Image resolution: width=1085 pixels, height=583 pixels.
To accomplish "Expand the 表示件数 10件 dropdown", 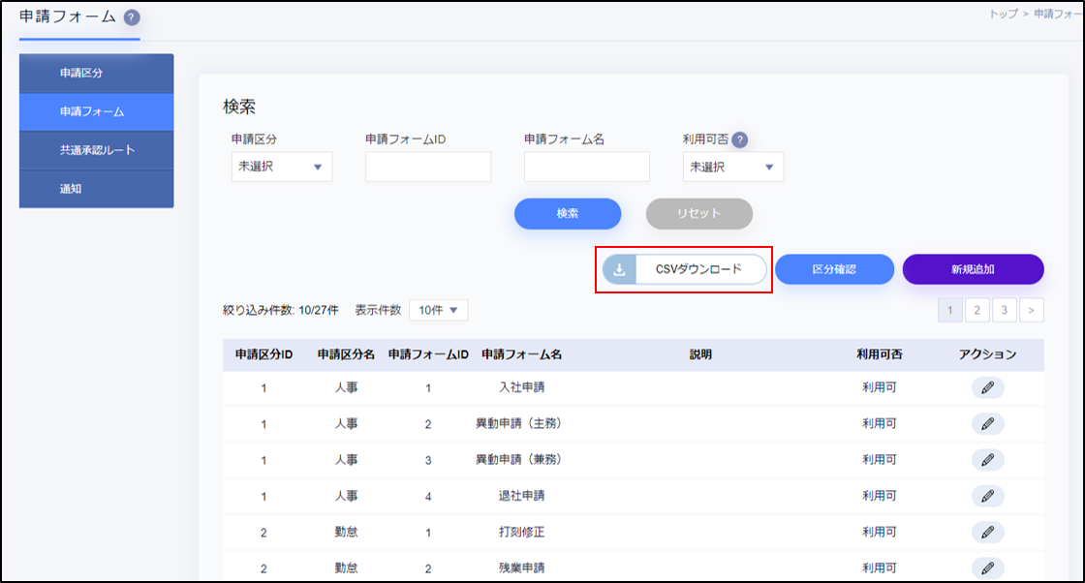I will [438, 310].
